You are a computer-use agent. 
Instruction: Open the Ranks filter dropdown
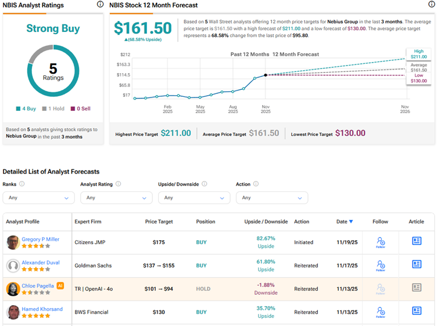[x=38, y=198]
